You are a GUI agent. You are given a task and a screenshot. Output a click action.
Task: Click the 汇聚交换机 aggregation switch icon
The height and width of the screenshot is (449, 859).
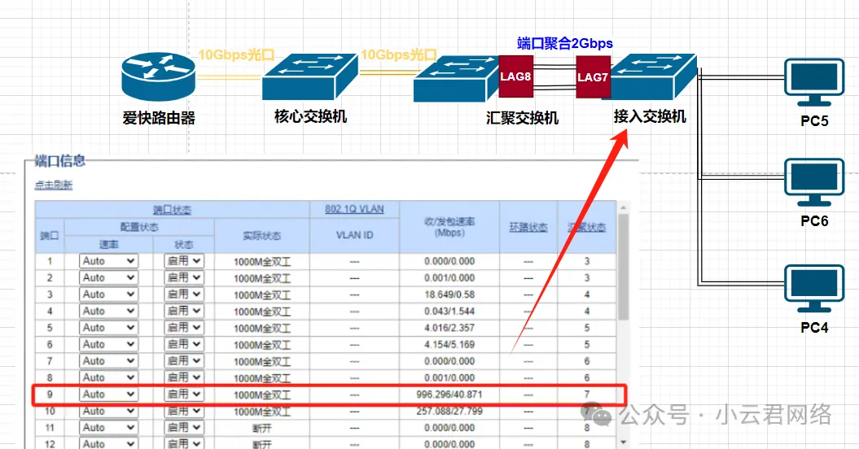(x=456, y=79)
